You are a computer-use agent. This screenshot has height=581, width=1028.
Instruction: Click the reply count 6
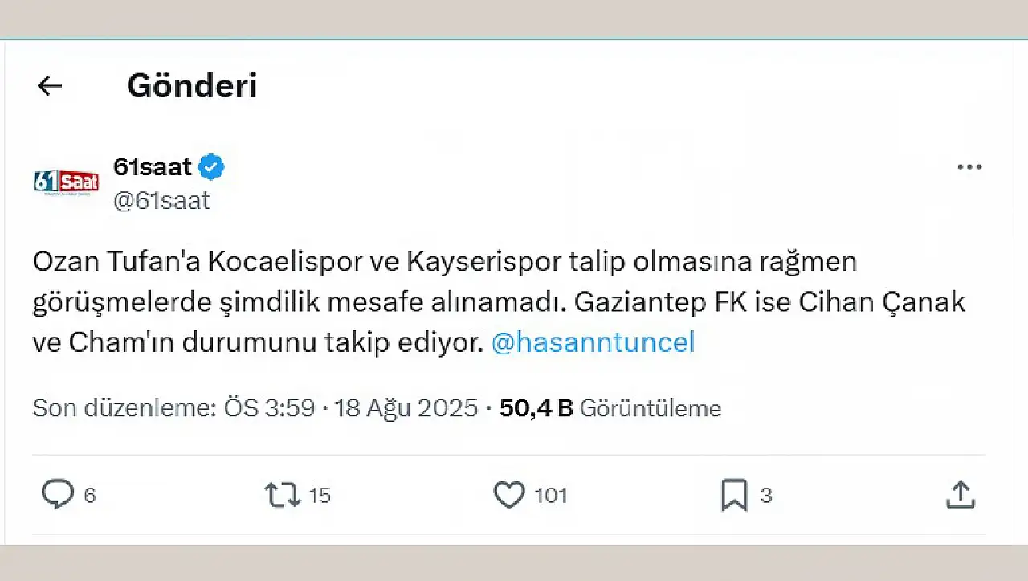click(90, 496)
